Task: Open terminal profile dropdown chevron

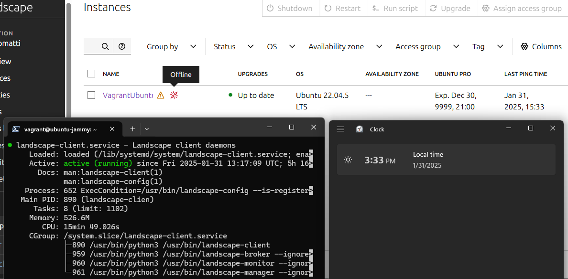Action: coord(147,129)
